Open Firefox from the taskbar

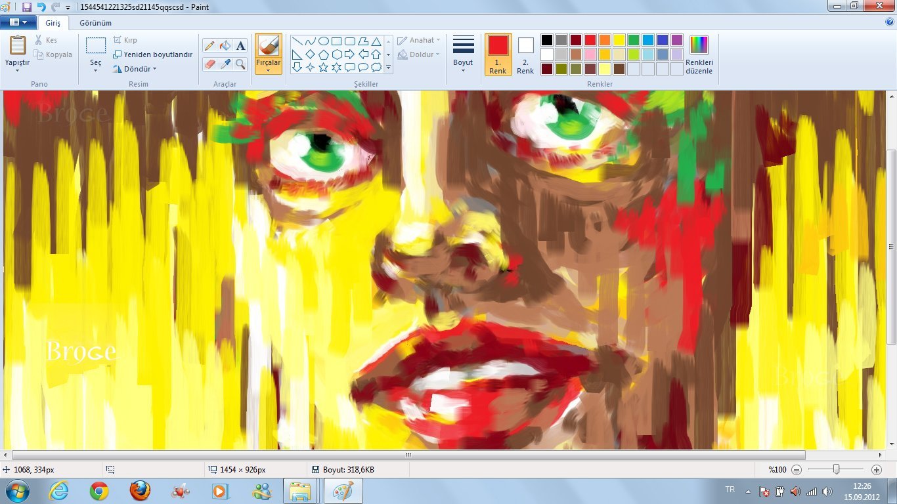(140, 490)
